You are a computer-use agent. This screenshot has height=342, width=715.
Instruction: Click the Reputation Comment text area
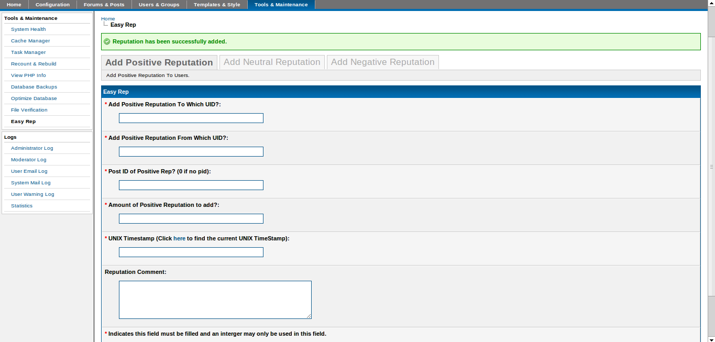tap(215, 300)
